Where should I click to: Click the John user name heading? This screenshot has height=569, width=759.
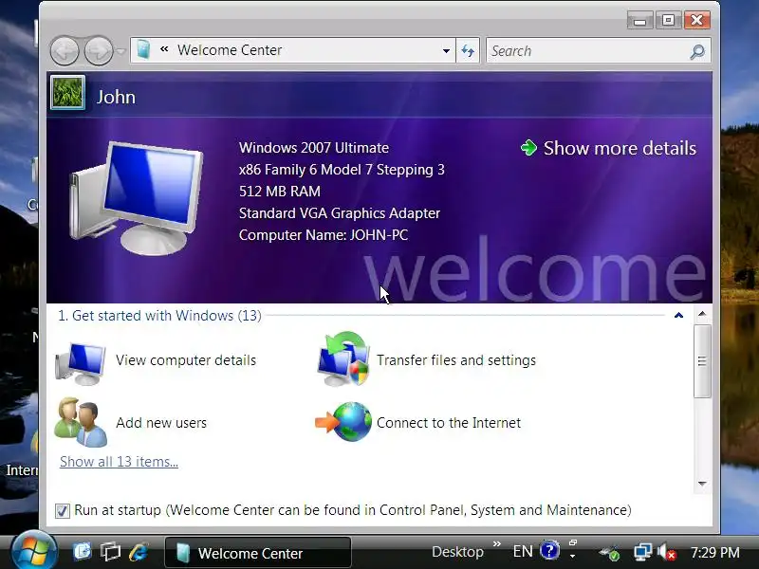116,97
